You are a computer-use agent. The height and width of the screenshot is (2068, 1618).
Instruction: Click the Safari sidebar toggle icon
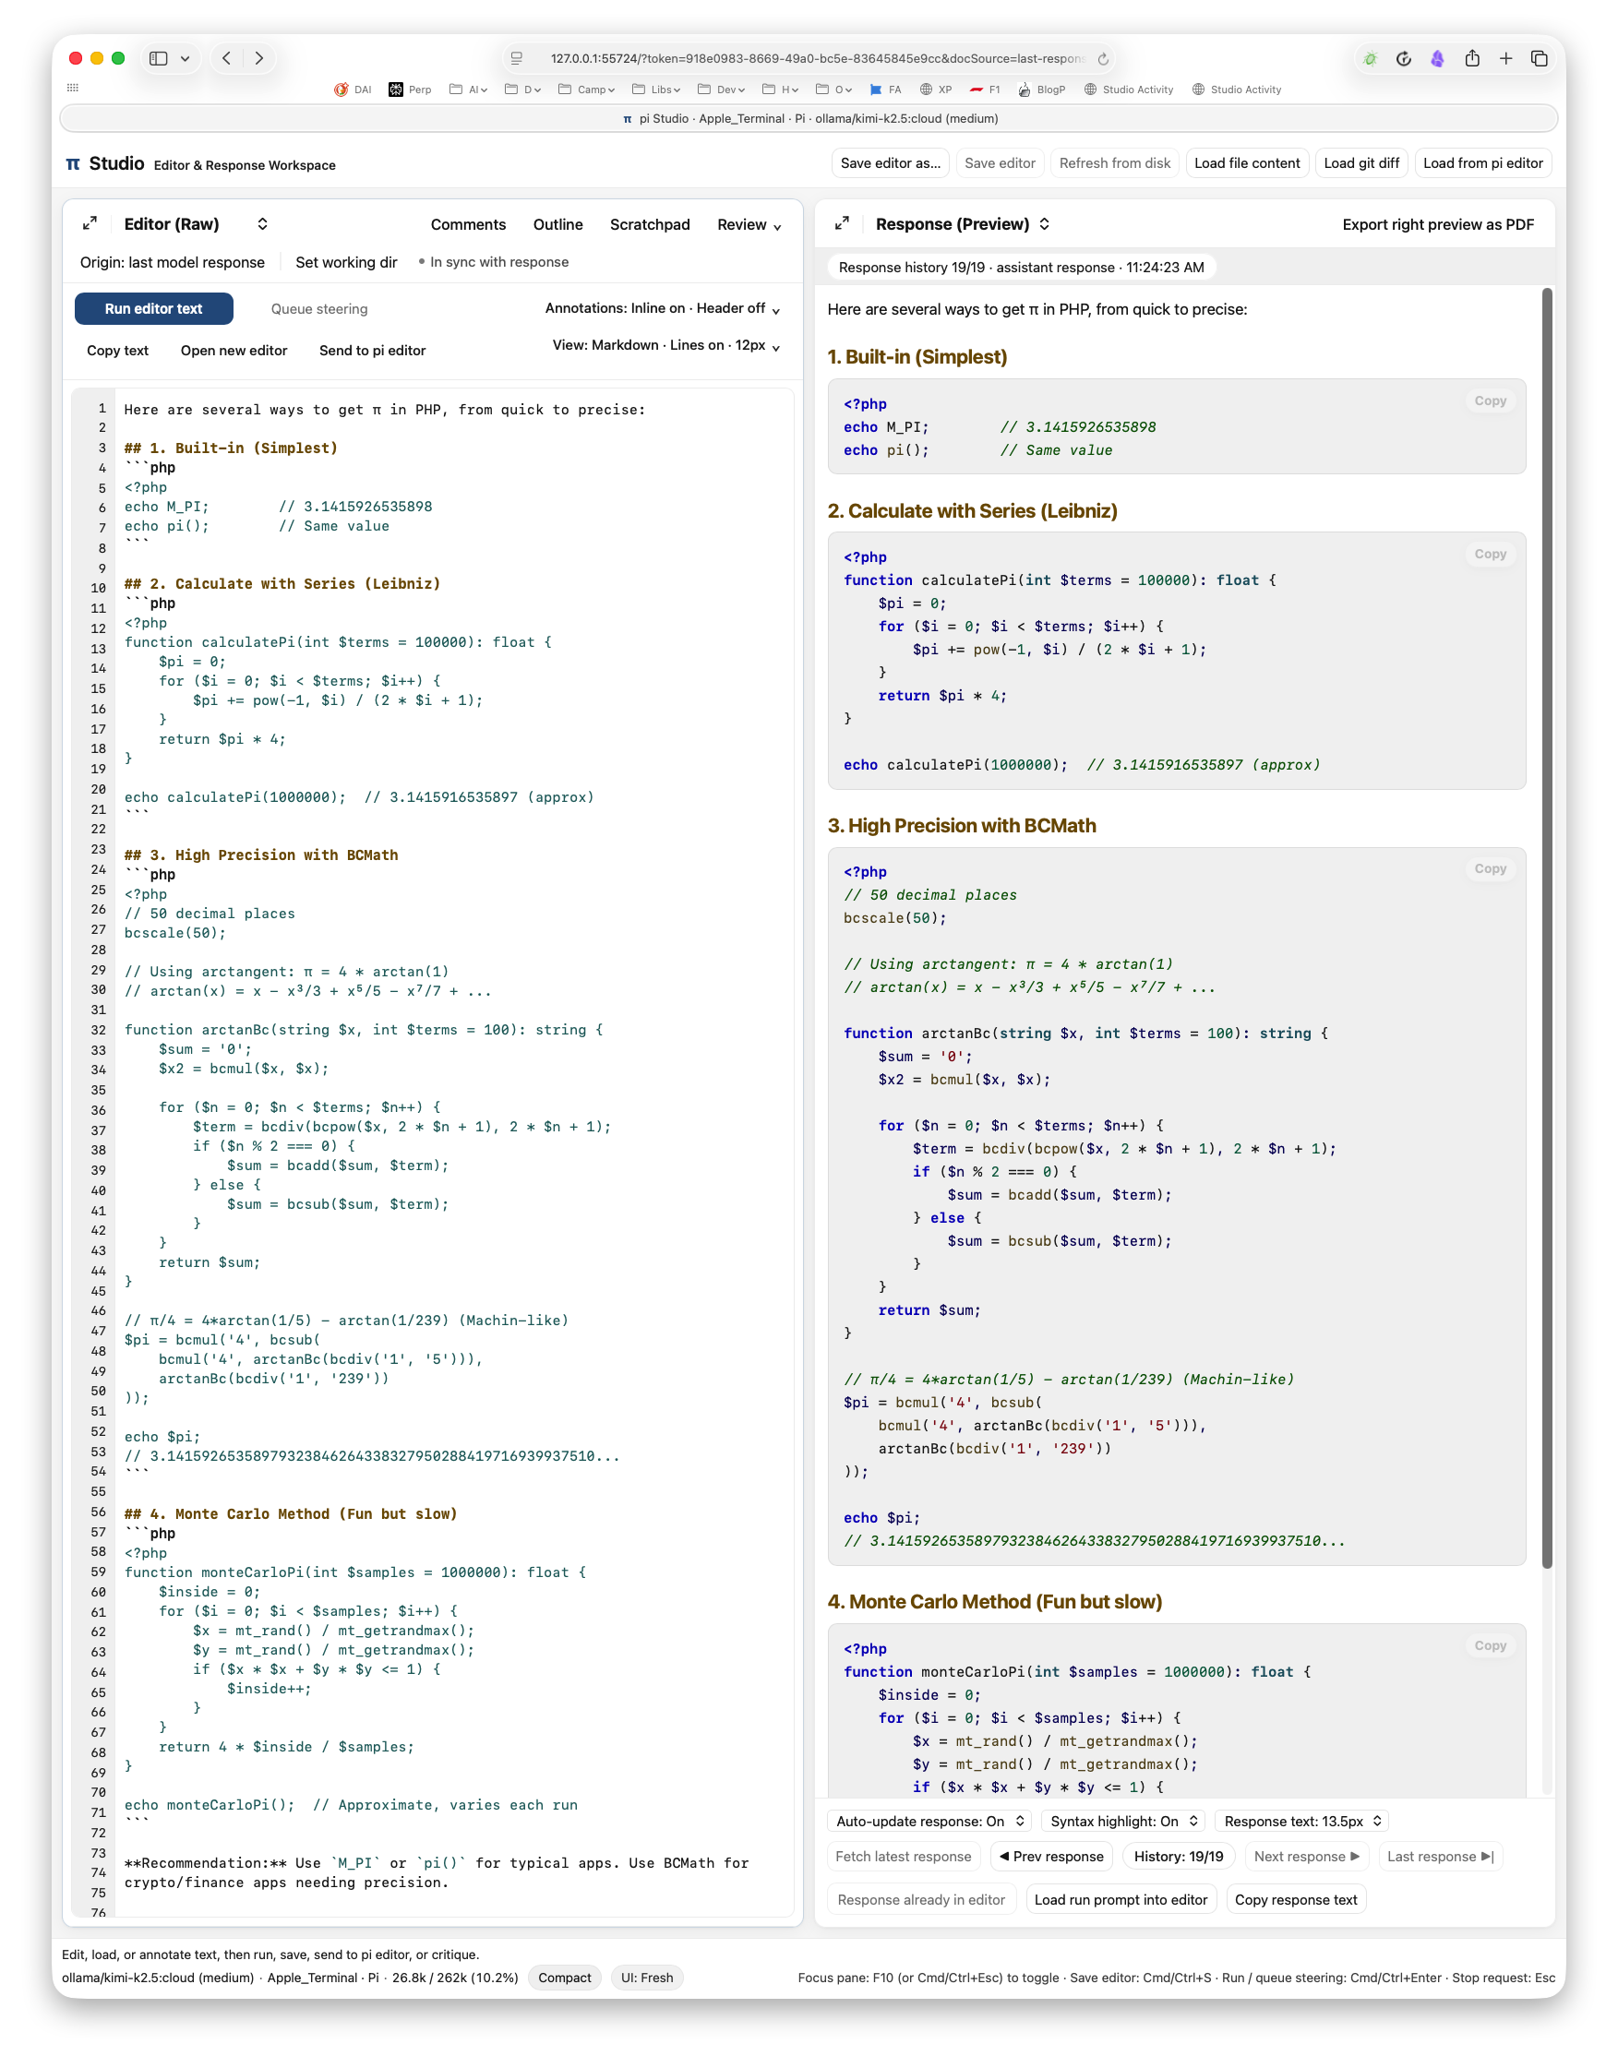pyautogui.click(x=159, y=58)
